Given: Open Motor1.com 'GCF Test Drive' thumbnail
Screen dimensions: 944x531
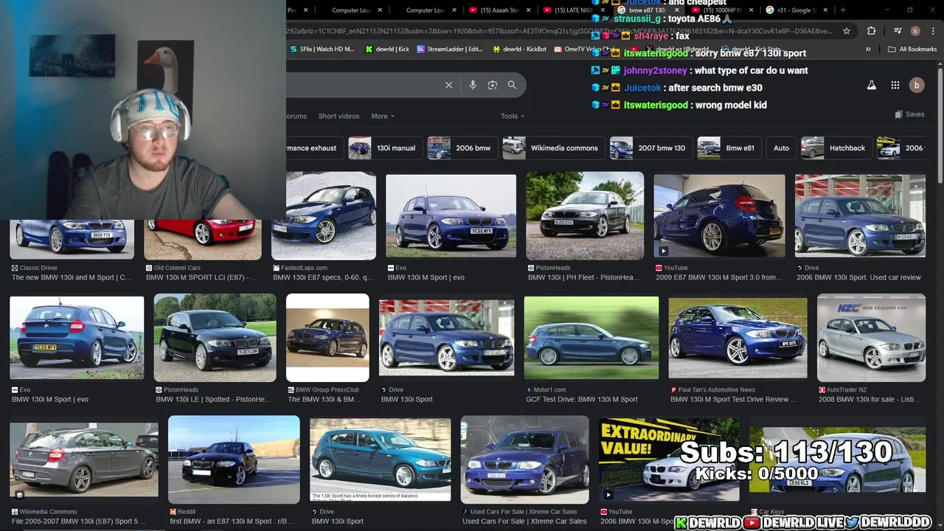Looking at the screenshot, I should pyautogui.click(x=591, y=338).
